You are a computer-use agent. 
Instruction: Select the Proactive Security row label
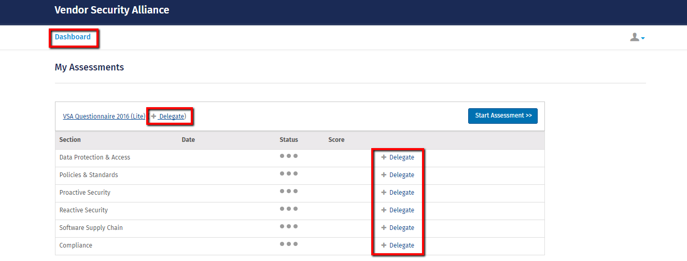point(85,193)
